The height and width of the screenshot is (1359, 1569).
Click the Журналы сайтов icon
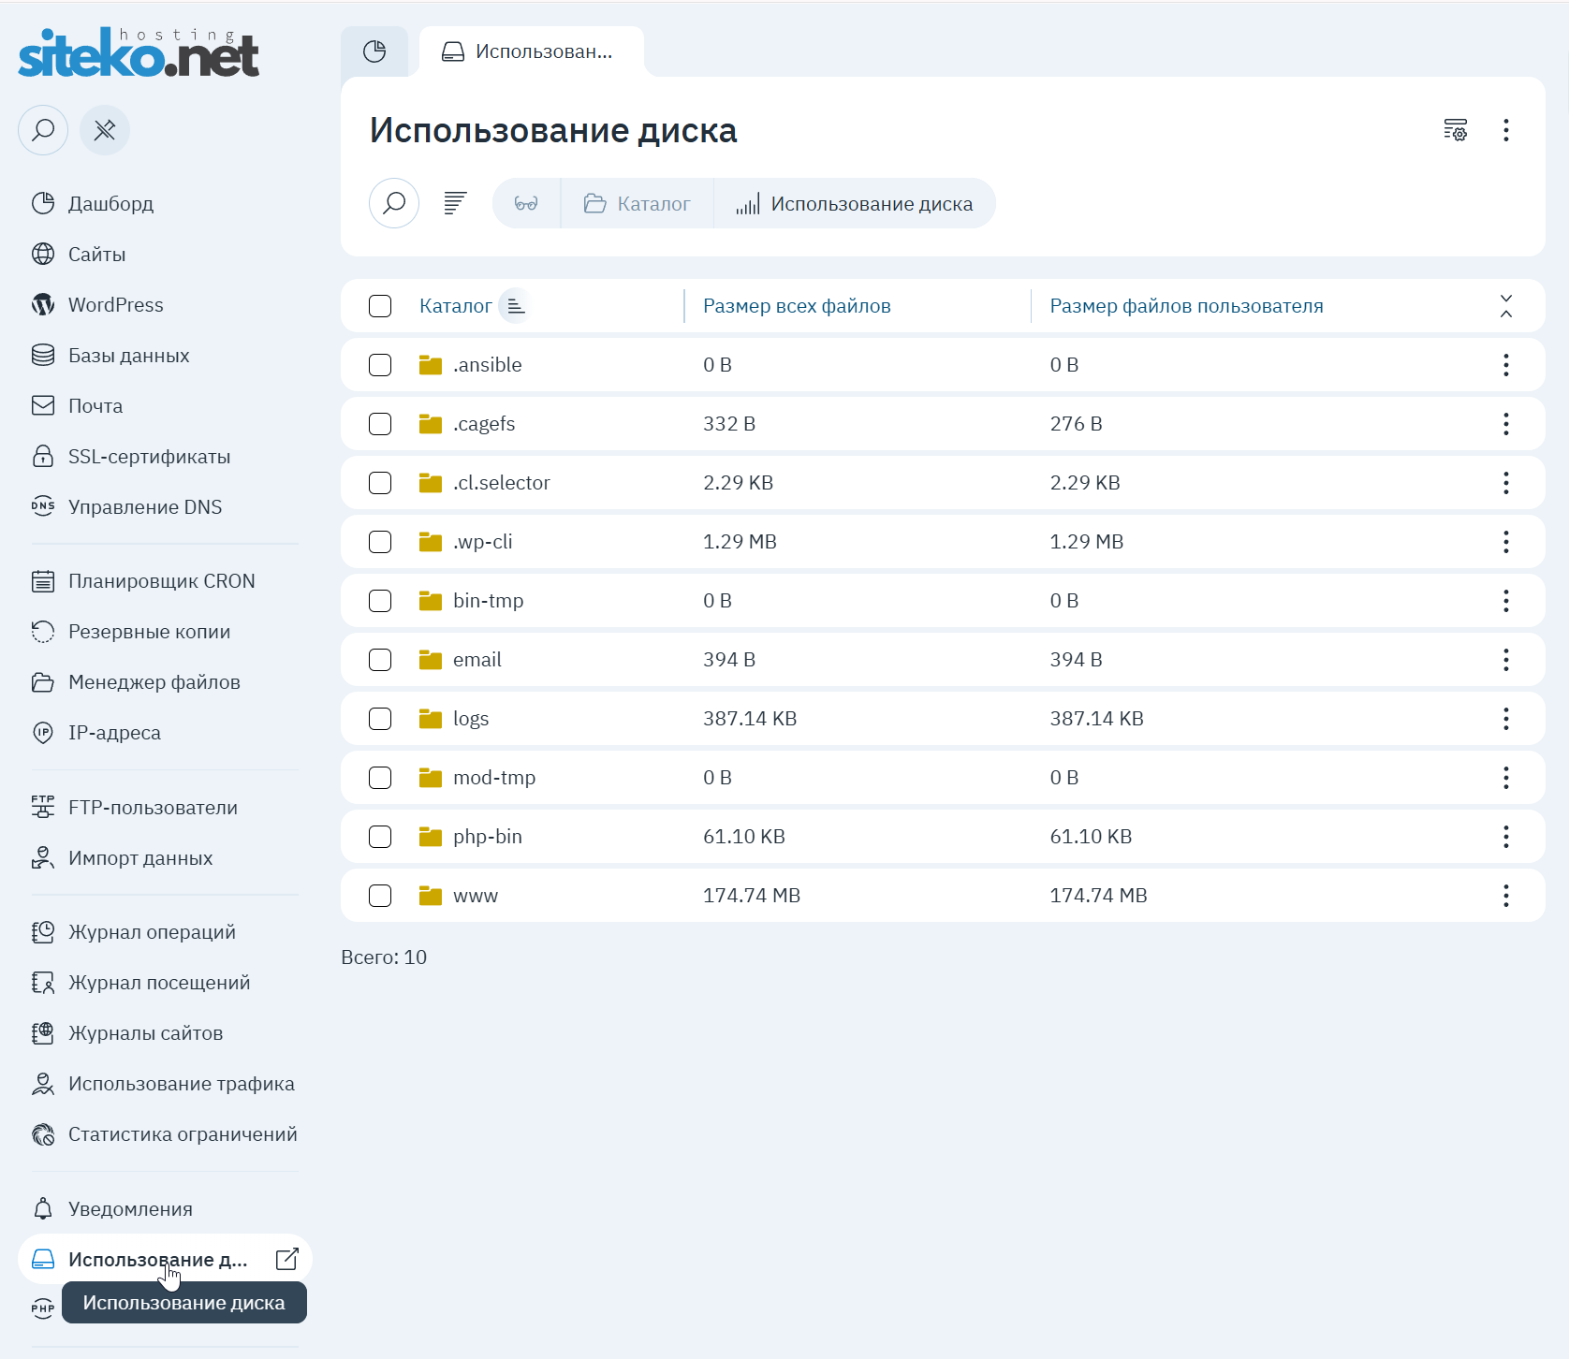click(43, 1033)
